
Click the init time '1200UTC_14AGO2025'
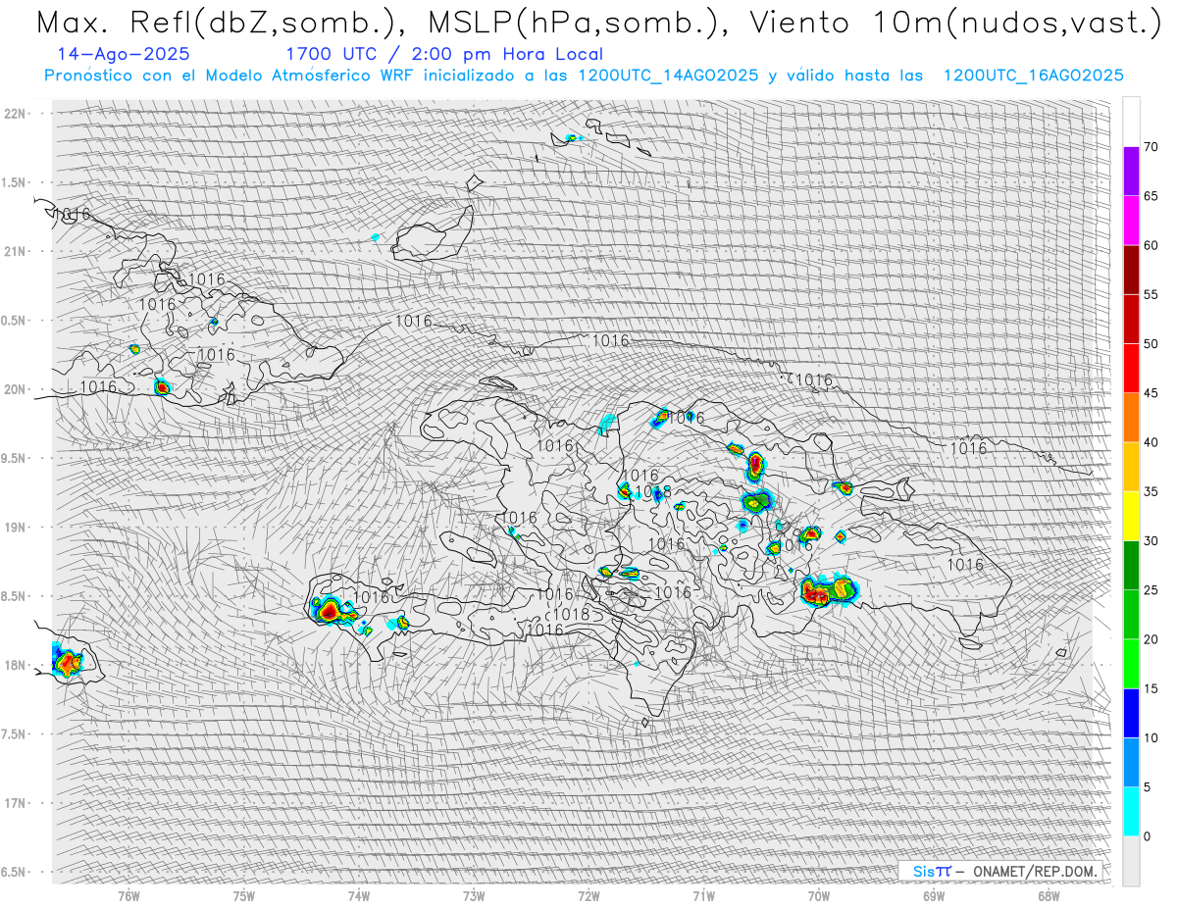(x=668, y=76)
